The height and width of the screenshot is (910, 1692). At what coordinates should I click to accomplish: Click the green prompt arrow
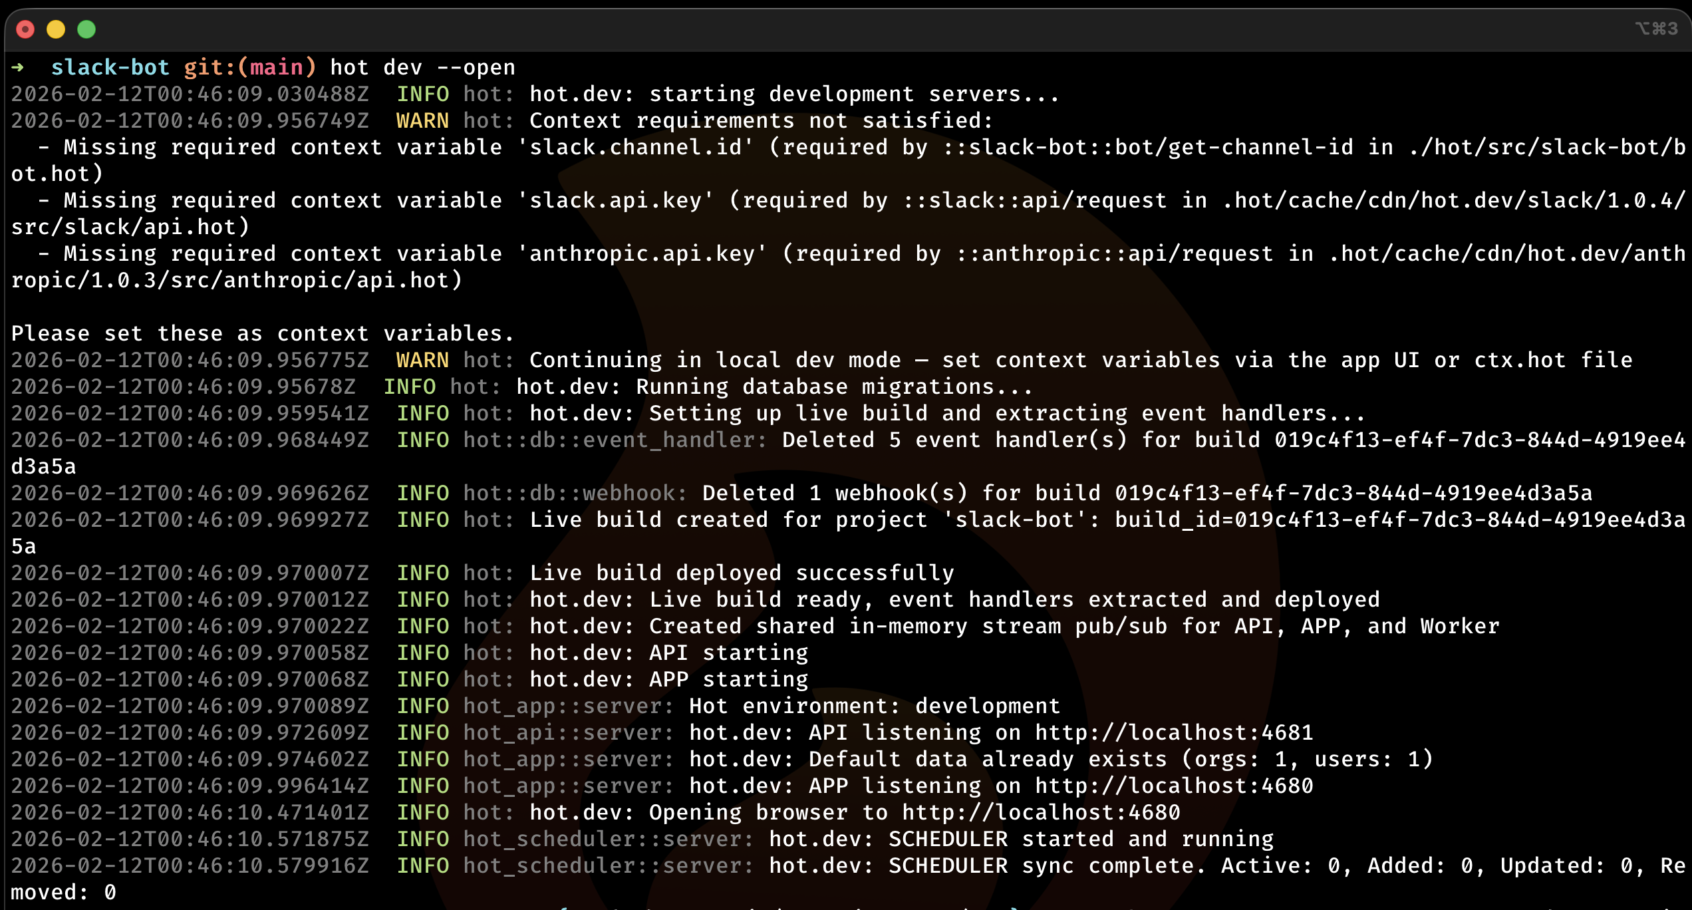click(x=18, y=67)
